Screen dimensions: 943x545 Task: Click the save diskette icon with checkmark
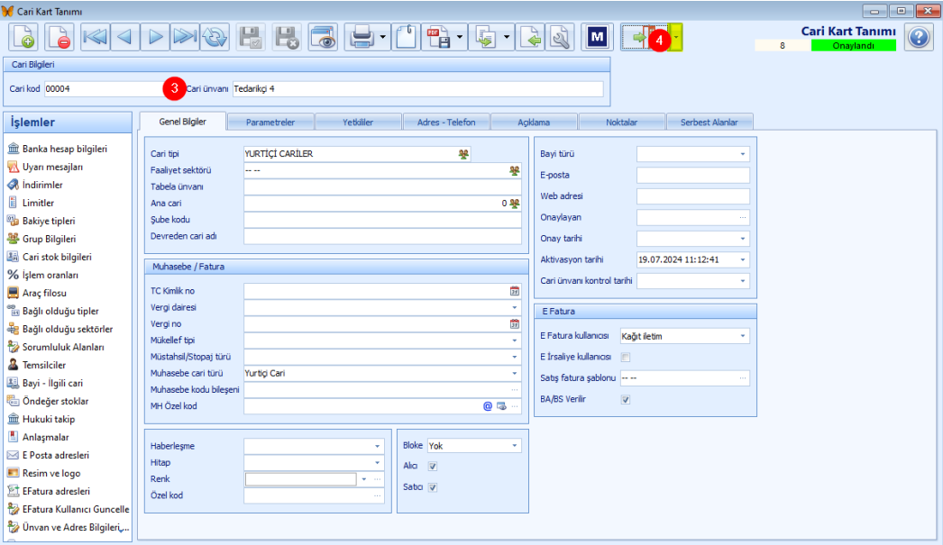pyautogui.click(x=251, y=37)
